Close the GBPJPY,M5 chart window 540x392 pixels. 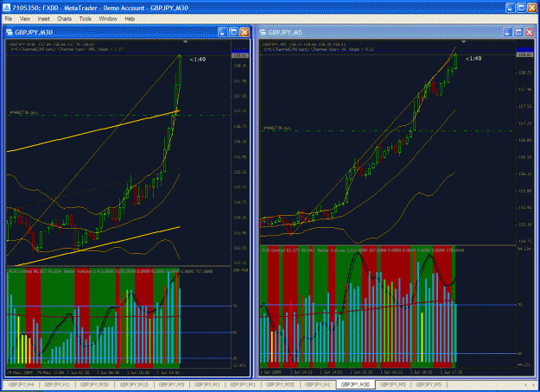(530, 32)
